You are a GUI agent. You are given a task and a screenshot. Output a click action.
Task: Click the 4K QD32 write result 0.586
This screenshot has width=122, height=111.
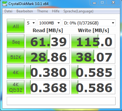coord(93,87)
